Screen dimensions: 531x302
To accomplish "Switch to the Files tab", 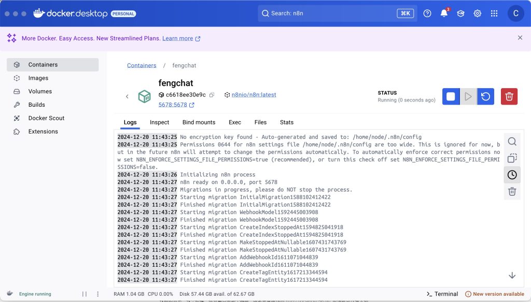I will pyautogui.click(x=260, y=122).
